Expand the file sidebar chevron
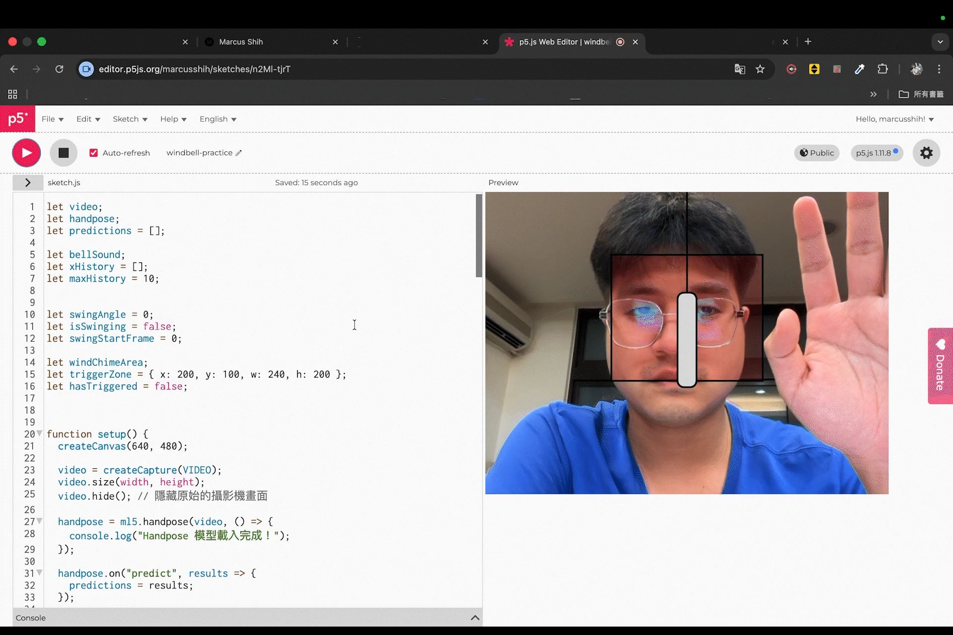This screenshot has width=953, height=635. point(28,183)
